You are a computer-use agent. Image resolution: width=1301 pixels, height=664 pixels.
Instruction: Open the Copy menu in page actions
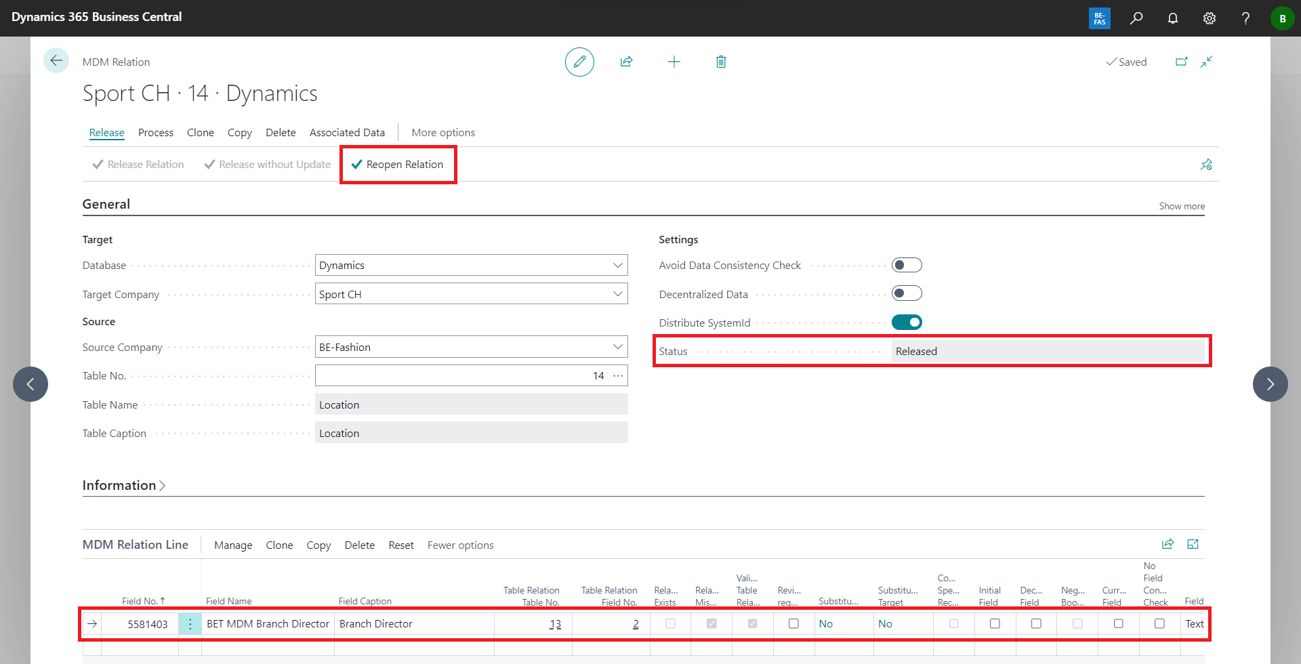[x=240, y=133]
